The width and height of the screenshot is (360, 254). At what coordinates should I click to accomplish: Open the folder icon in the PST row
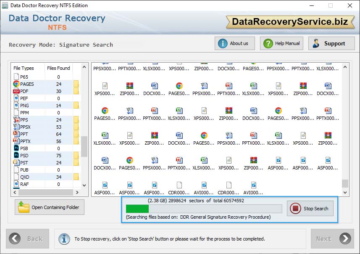coord(76,162)
